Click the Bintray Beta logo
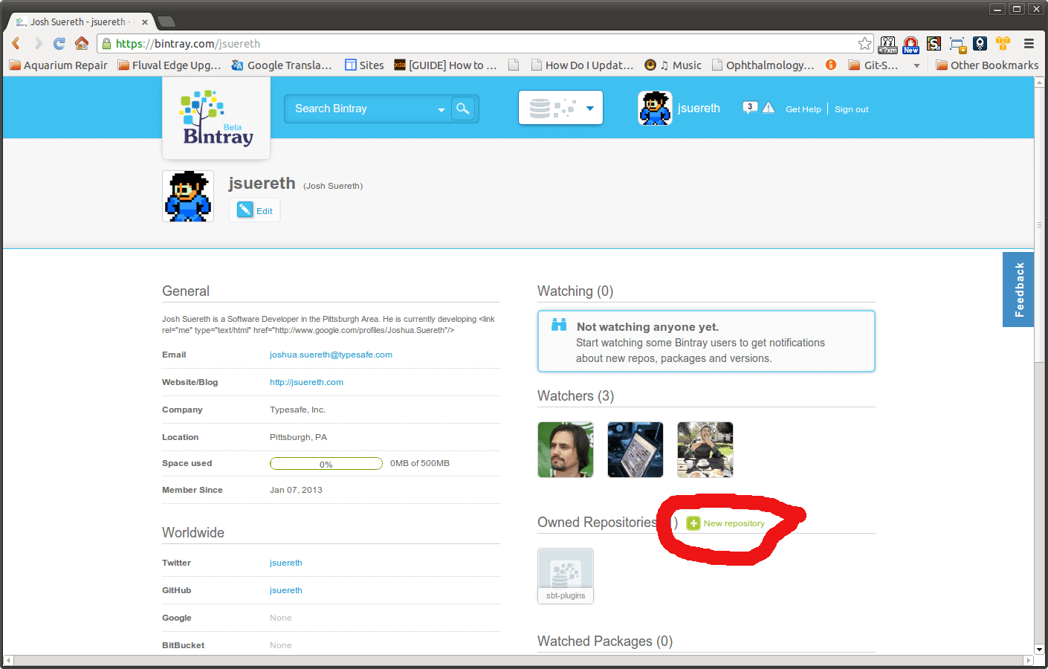This screenshot has width=1048, height=669. click(x=216, y=118)
